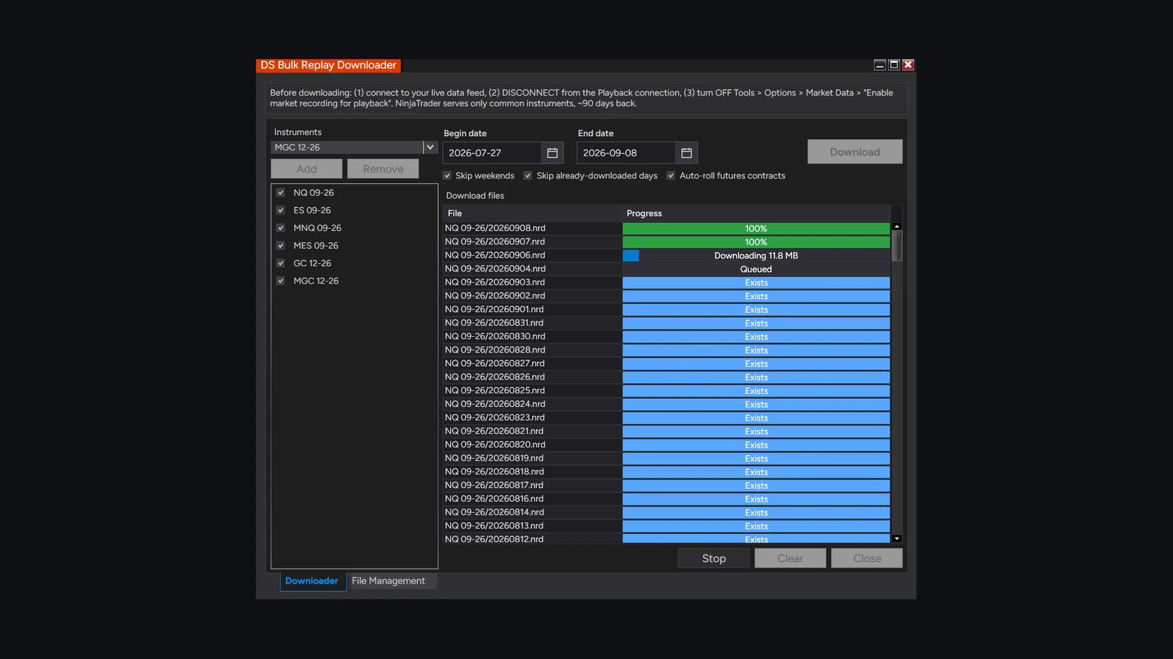
Task: Select row NQ 09-26/20260906.nrd
Action: click(667, 255)
